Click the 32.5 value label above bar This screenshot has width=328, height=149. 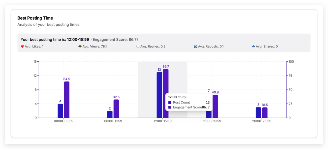(x=116, y=97)
